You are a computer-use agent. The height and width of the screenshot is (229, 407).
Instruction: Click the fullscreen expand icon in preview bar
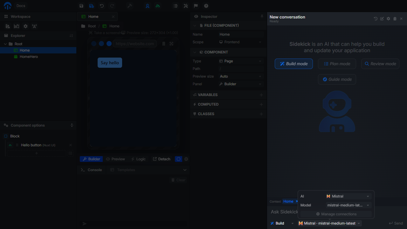click(x=171, y=44)
